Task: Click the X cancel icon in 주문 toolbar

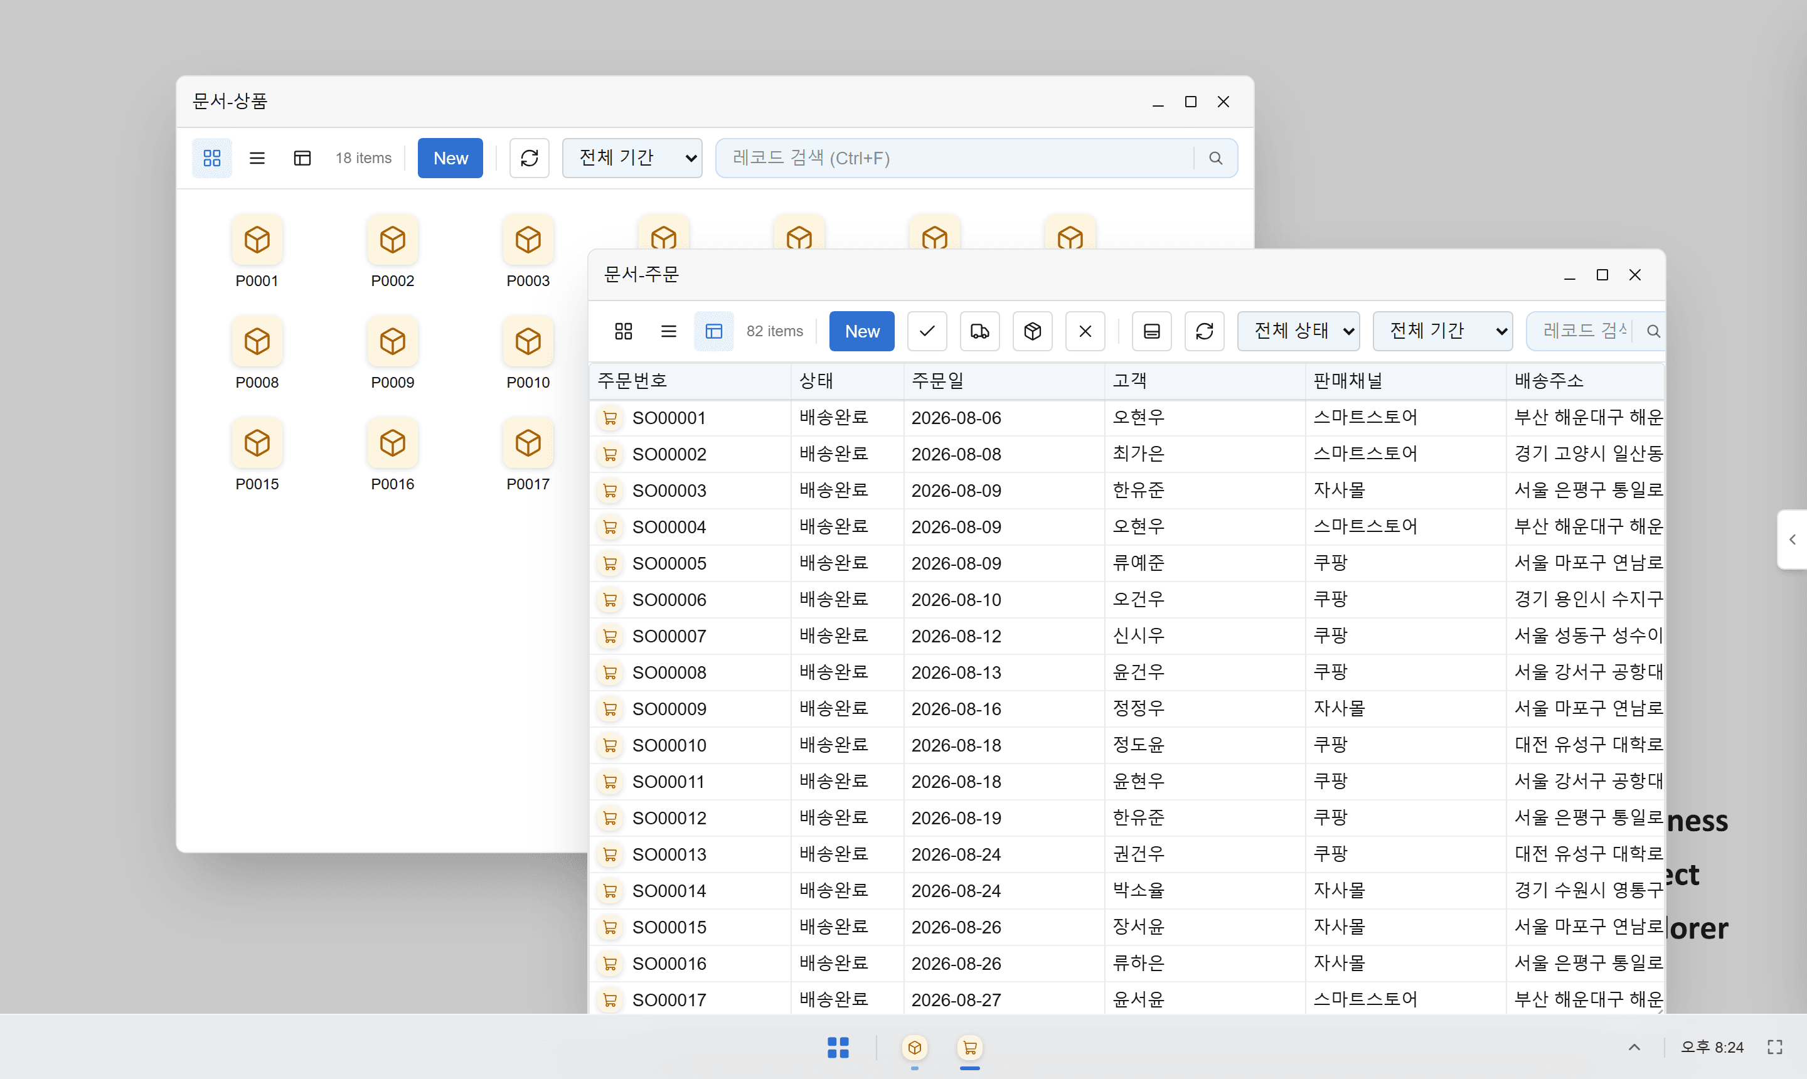Action: pos(1085,331)
